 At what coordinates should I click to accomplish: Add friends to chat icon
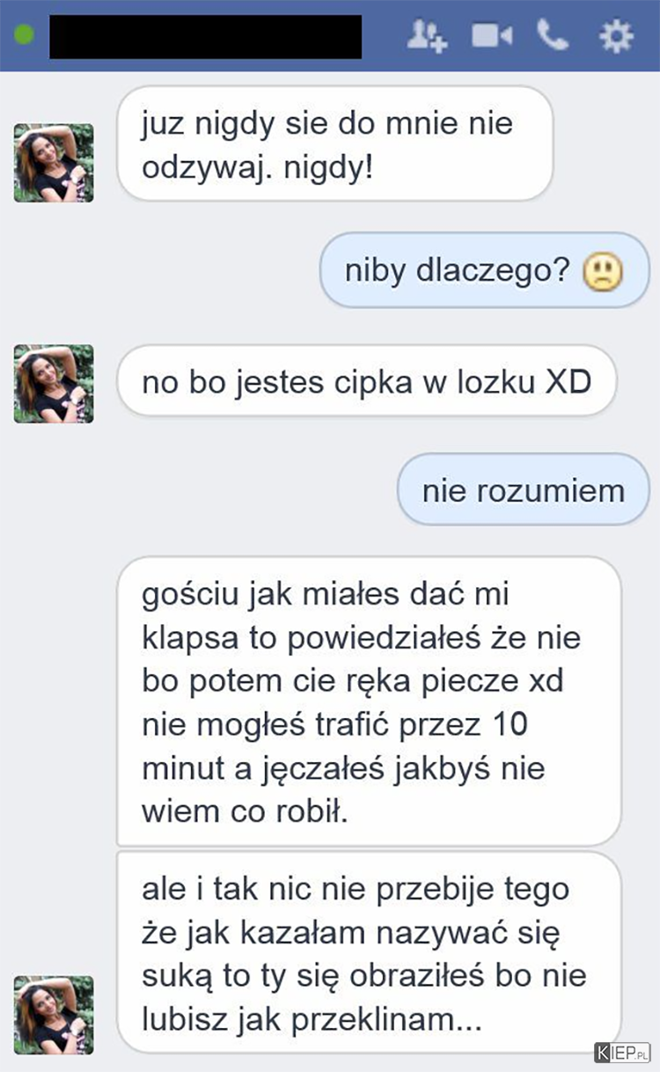429,35
